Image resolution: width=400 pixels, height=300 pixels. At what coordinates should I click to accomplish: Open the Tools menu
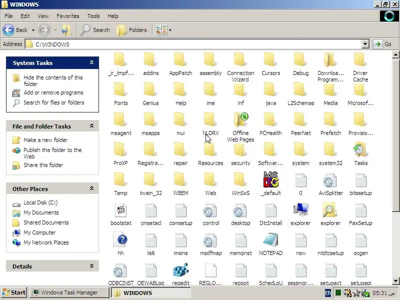(93, 16)
